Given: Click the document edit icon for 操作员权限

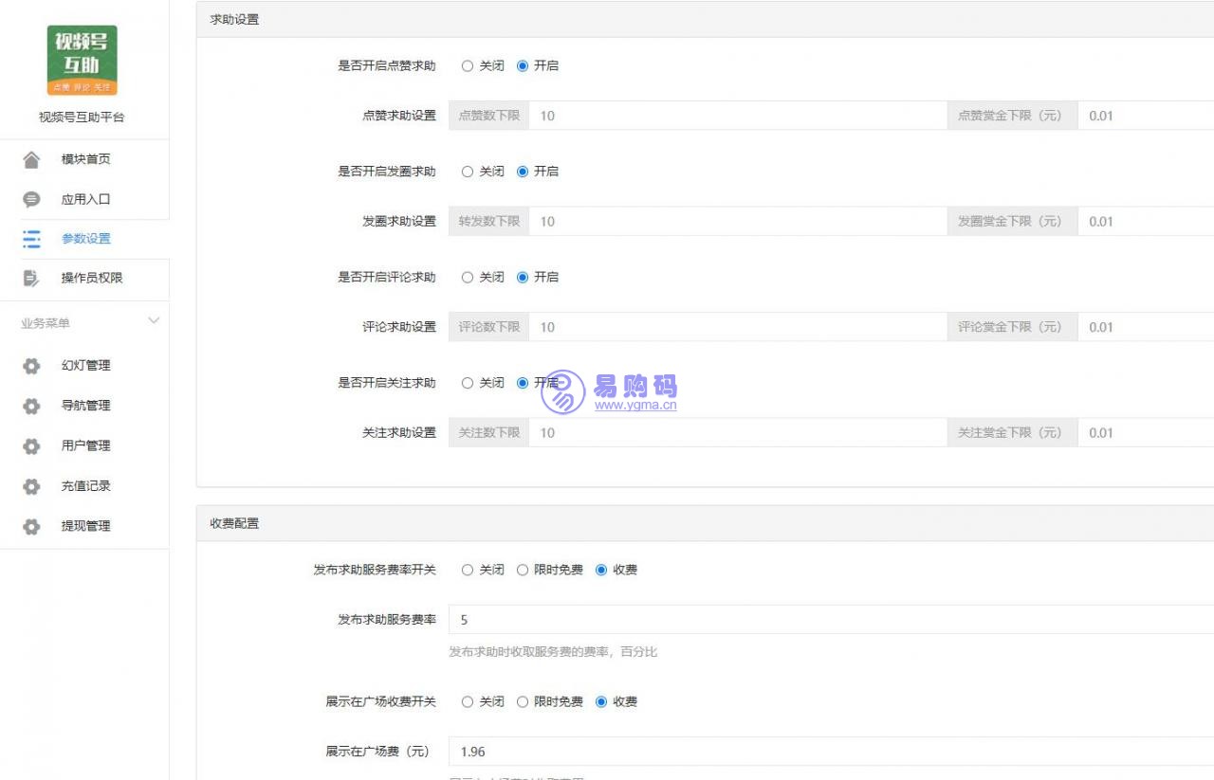Looking at the screenshot, I should coord(31,278).
